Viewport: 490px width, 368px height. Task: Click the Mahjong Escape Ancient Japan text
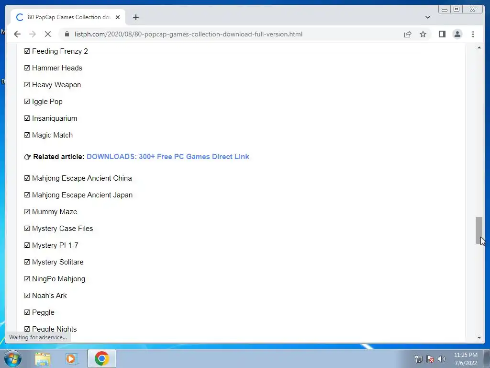click(x=82, y=195)
